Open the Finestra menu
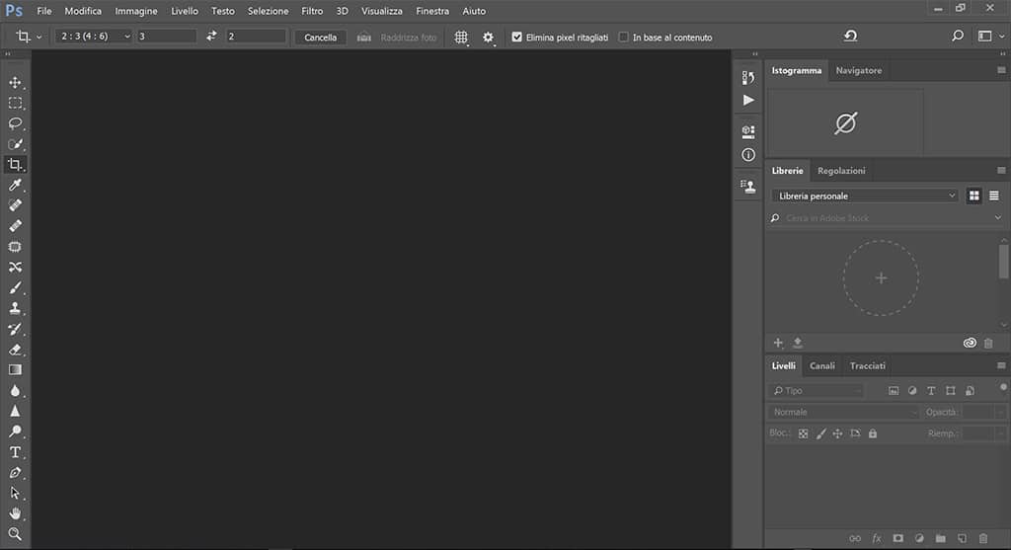1011x550 pixels. click(432, 11)
